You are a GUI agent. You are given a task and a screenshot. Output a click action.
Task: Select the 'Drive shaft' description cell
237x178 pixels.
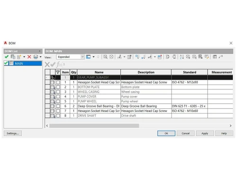(146, 116)
